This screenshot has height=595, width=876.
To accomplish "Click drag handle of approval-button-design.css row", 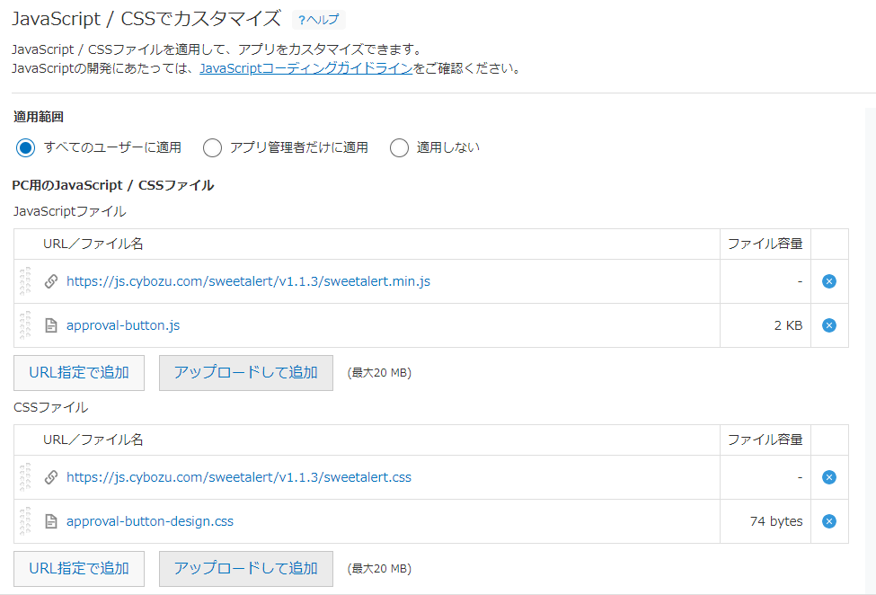I will (x=25, y=521).
